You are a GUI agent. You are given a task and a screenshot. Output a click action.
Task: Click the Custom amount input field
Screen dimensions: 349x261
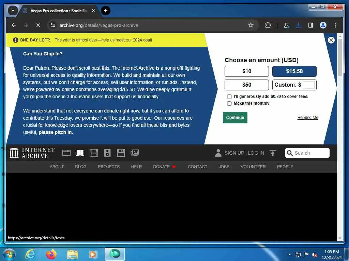[x=309, y=85]
